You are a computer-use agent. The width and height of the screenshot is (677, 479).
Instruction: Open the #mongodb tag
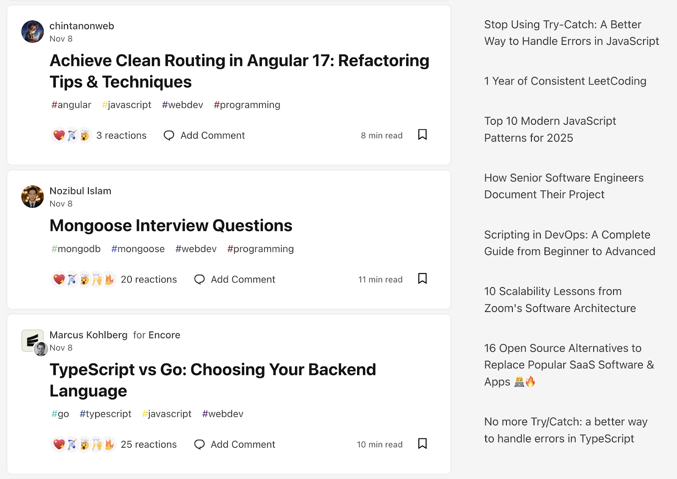coord(76,249)
